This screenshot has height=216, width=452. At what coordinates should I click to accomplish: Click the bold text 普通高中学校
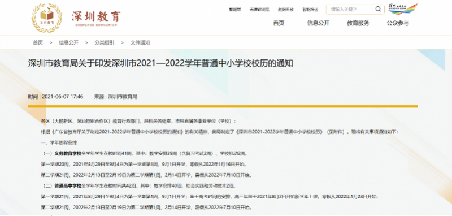tap(68, 185)
